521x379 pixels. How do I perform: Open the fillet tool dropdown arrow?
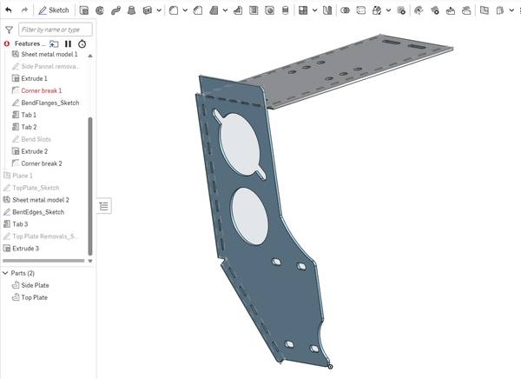[x=184, y=10]
